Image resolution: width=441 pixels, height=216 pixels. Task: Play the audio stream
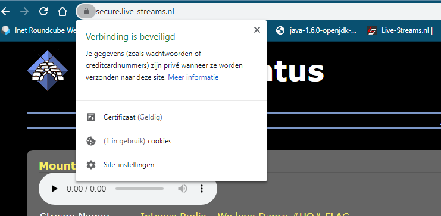click(55, 189)
